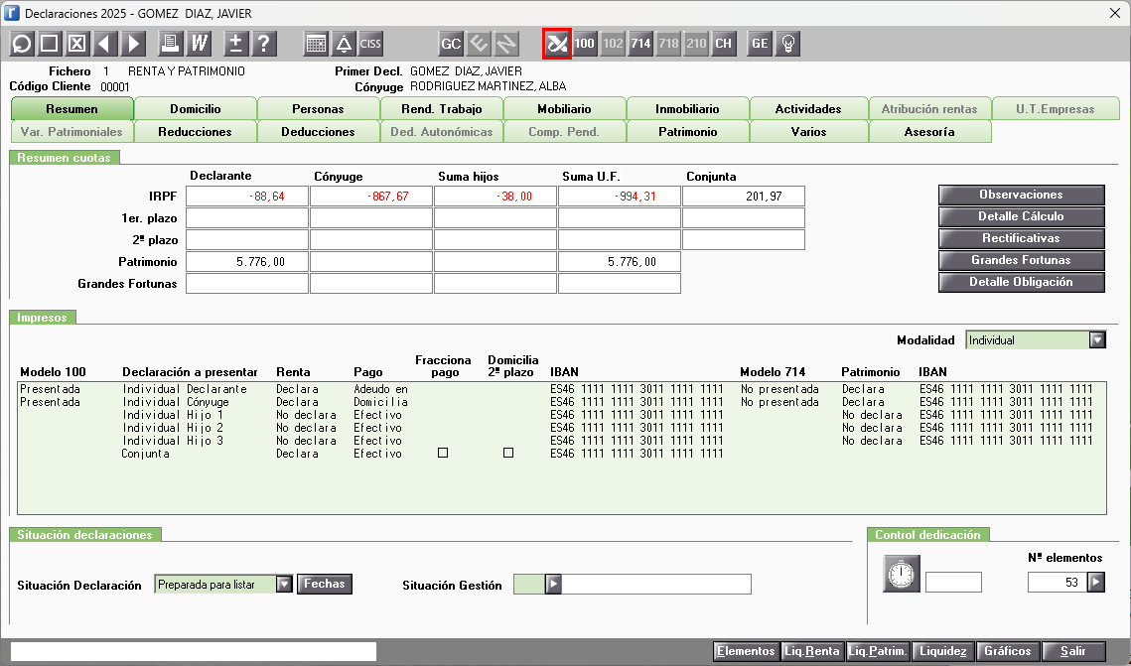
Task: Click the circular arrow refresh toolbar icon
Action: (22, 44)
